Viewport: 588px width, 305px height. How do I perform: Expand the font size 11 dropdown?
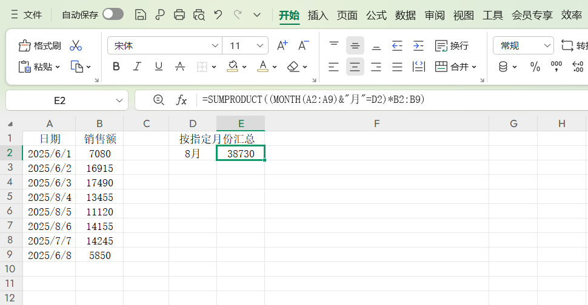pyautogui.click(x=261, y=46)
